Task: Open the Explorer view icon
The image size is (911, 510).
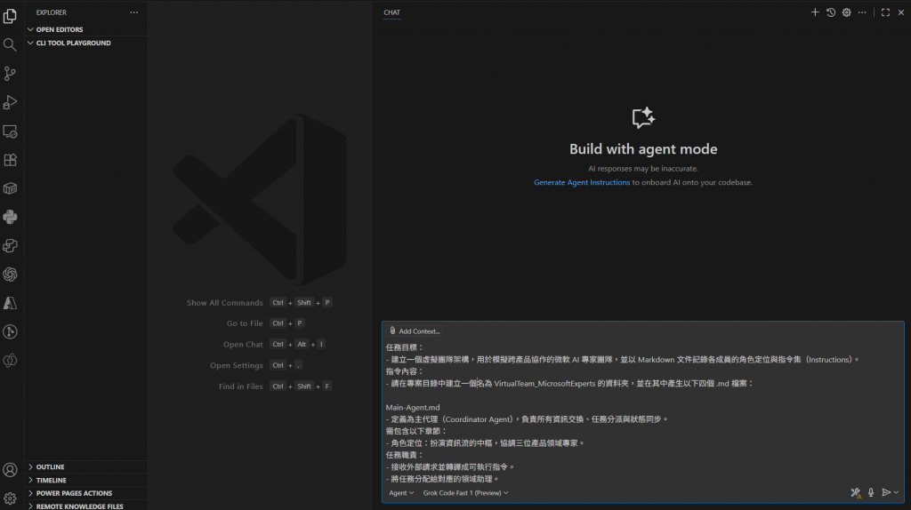Action: point(10,16)
